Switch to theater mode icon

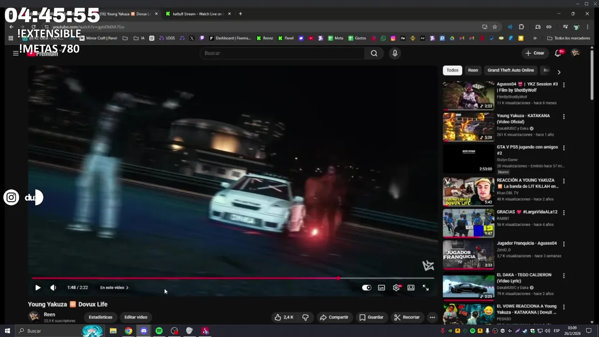[411, 288]
